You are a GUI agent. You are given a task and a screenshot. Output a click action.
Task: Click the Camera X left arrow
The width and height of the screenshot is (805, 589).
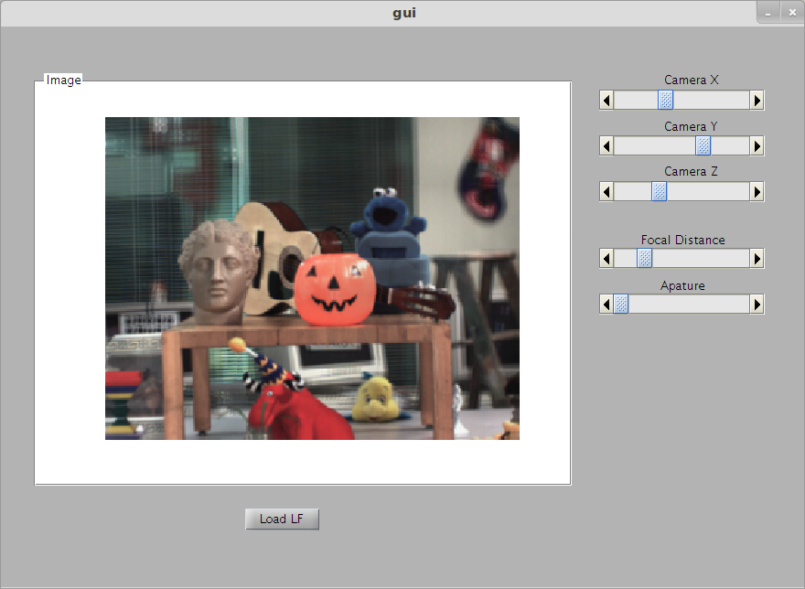[606, 100]
